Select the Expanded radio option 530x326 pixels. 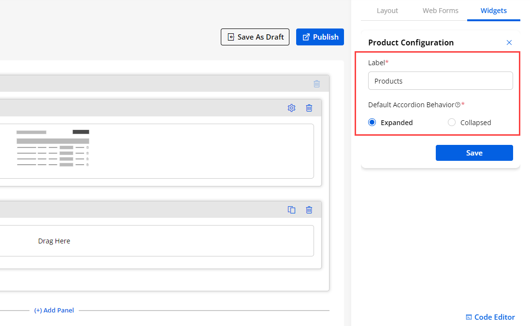[372, 123]
